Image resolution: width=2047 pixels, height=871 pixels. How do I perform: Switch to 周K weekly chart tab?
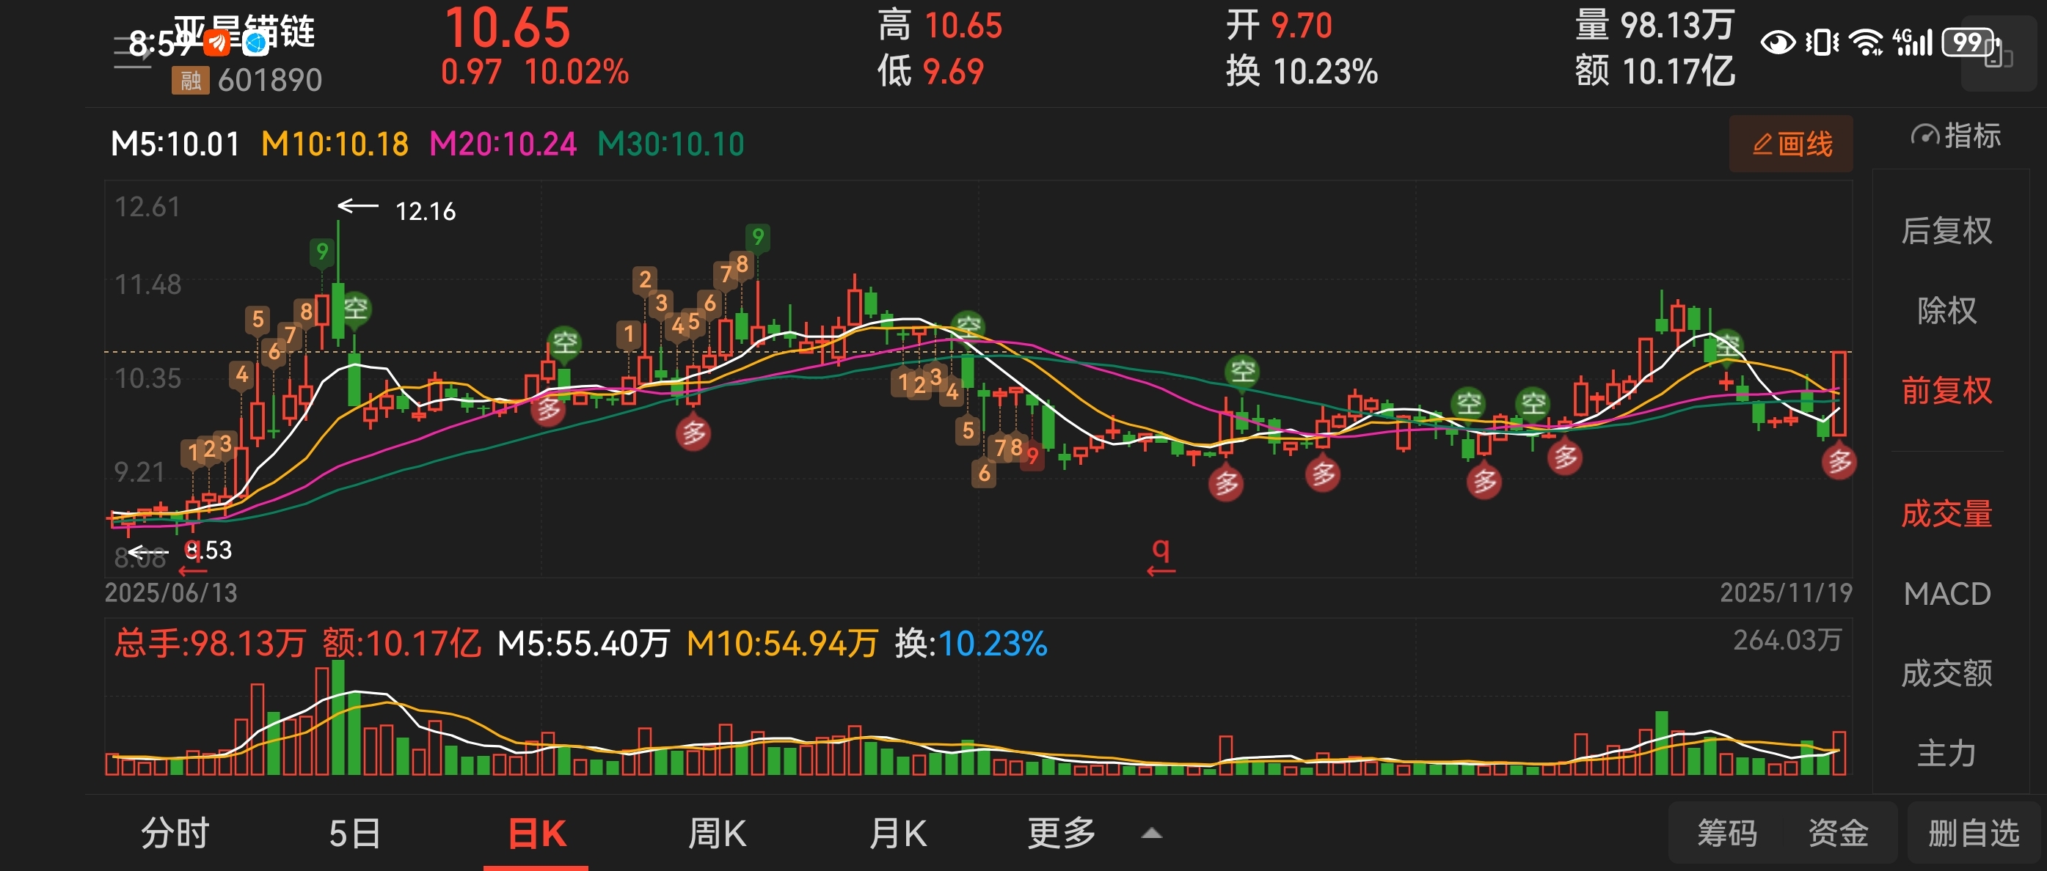717,834
